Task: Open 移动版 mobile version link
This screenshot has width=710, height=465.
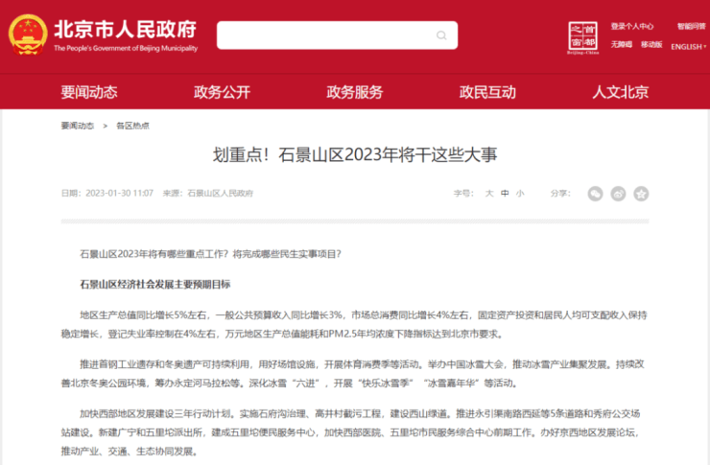Action: (x=651, y=44)
